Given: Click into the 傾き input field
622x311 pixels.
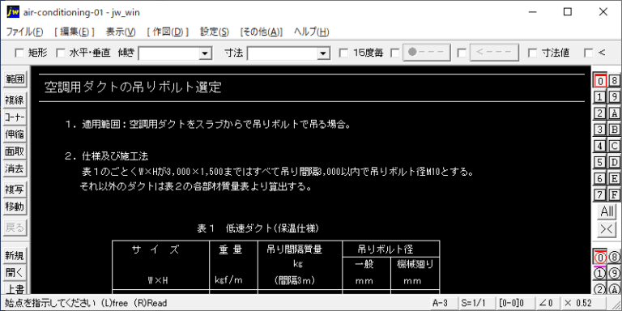Looking at the screenshot, I should 168,53.
